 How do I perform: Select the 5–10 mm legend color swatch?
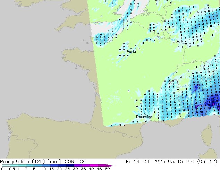coord(38,165)
